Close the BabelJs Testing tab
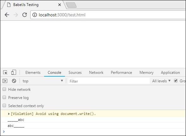Image resolution: width=186 pixels, height=136 pixels. [60, 5]
